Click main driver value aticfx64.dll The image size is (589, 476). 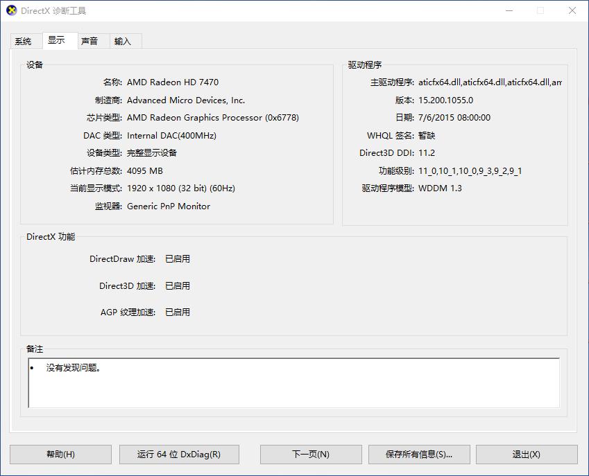click(490, 82)
